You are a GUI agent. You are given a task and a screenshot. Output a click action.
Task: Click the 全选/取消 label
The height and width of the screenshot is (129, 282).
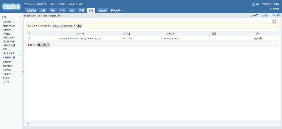(x=32, y=45)
